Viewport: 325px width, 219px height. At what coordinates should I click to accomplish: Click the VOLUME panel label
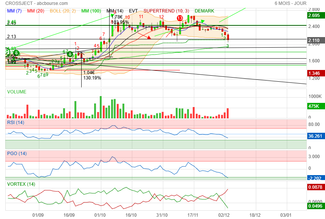tap(17, 92)
